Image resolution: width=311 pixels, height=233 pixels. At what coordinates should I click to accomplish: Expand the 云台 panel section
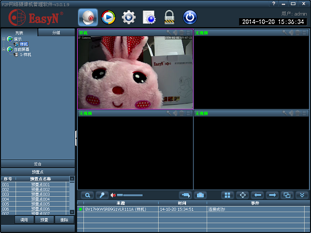coord(37,164)
